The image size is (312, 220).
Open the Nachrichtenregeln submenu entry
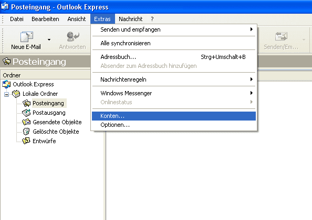point(174,79)
